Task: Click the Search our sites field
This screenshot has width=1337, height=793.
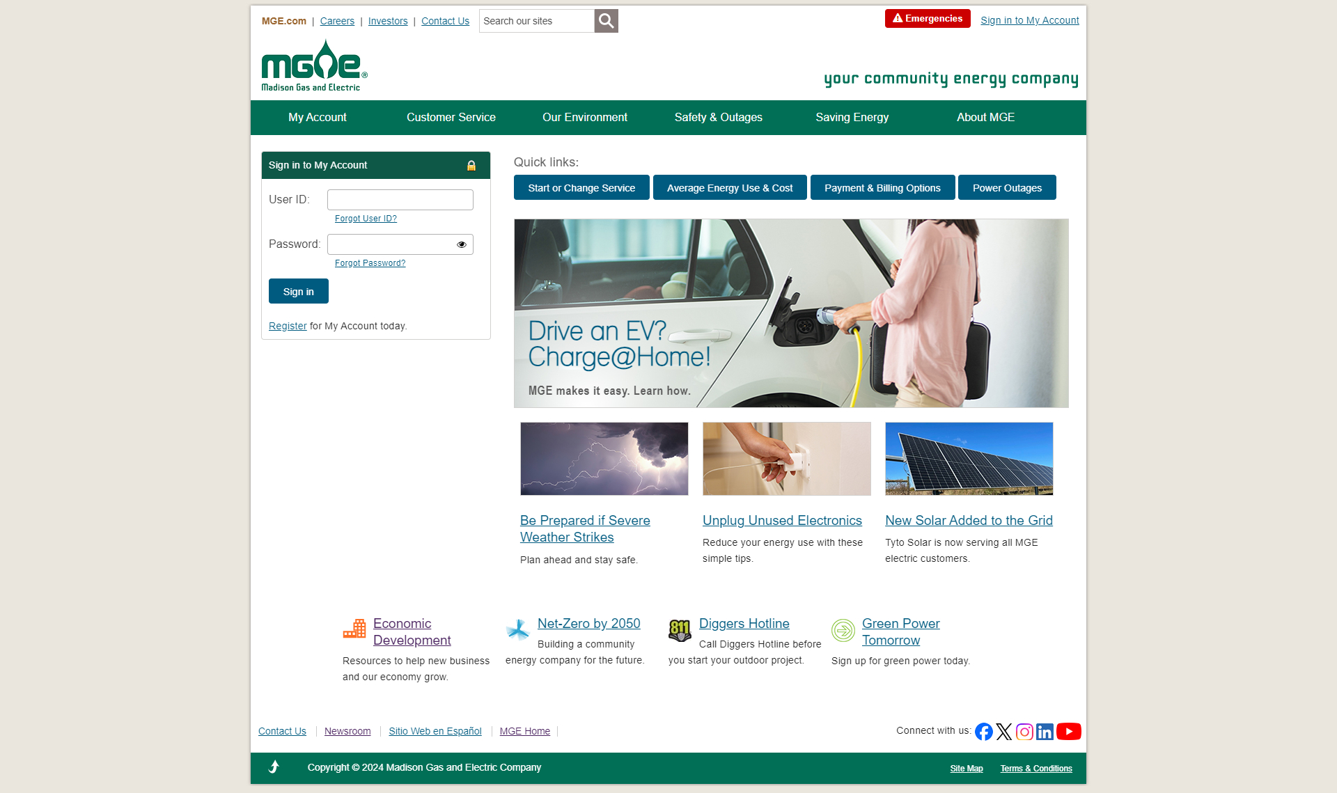Action: pyautogui.click(x=537, y=21)
